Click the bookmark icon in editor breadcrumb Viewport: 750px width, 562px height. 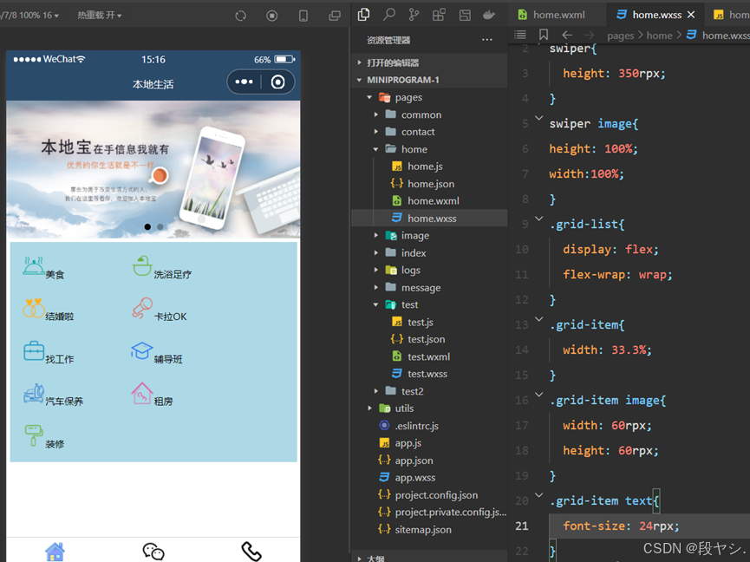[544, 35]
